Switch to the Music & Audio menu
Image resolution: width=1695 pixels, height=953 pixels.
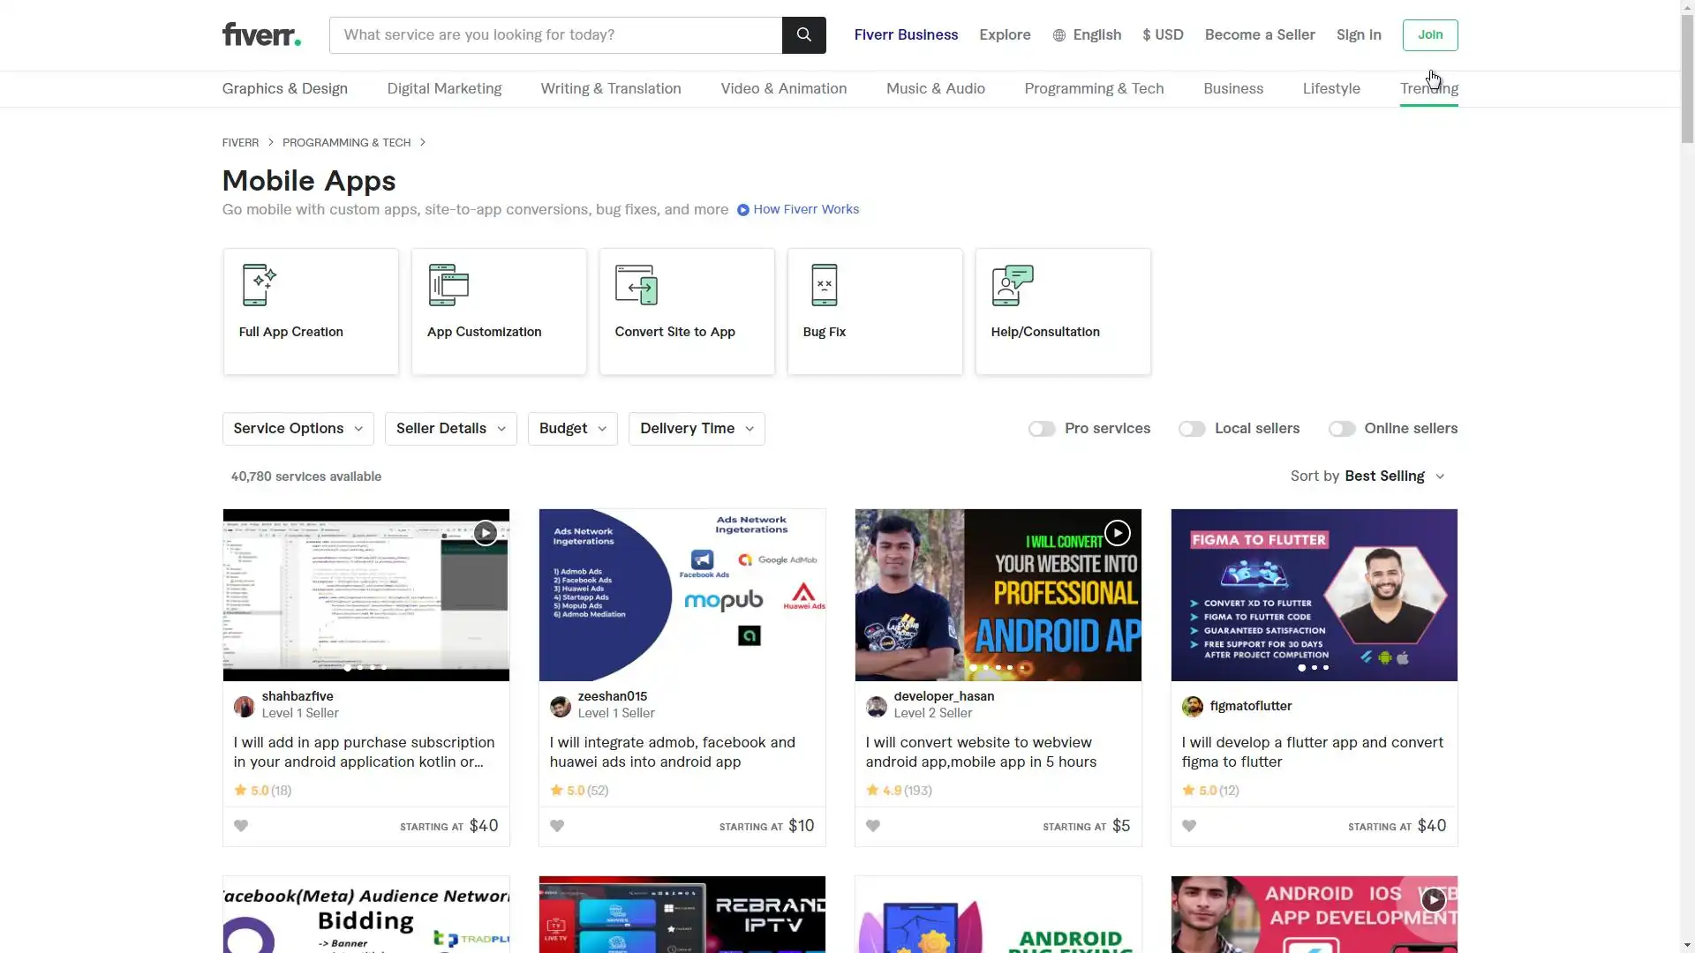(935, 89)
